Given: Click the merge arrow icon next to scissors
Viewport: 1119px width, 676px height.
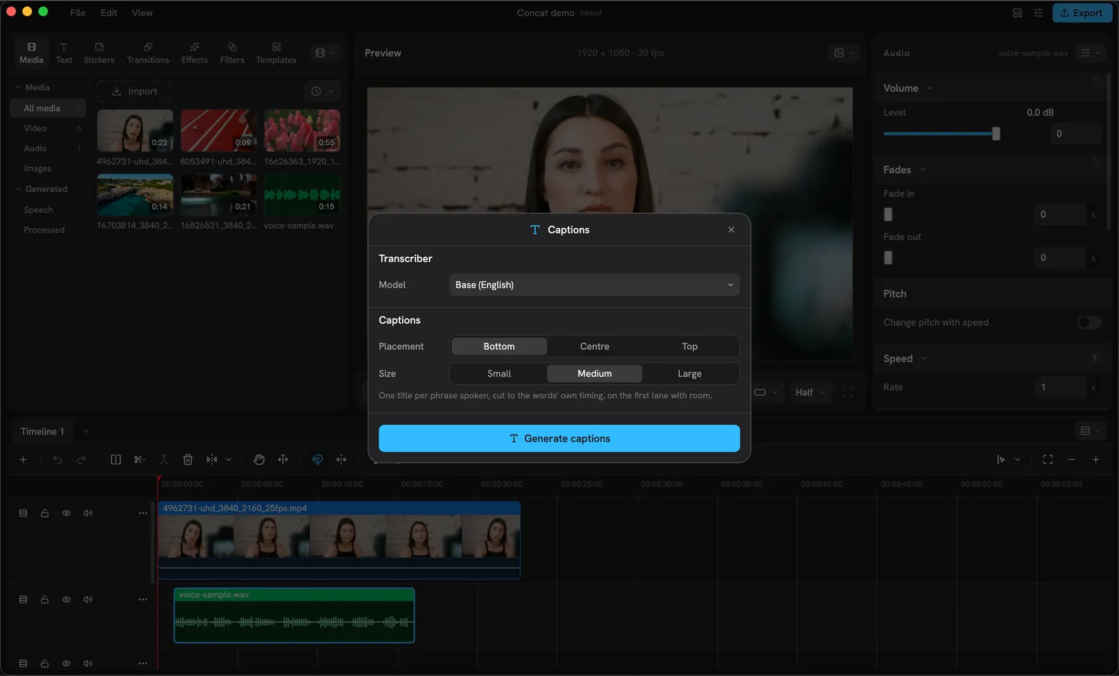Looking at the screenshot, I should (x=164, y=460).
